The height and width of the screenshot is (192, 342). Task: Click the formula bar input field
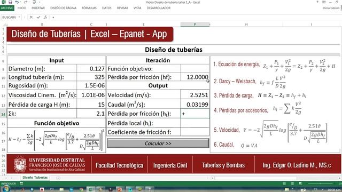tap(196, 17)
